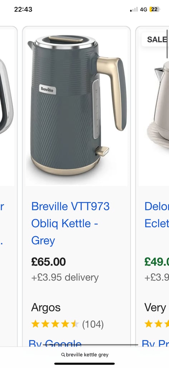169x368 pixels.
Task: Tap the cellular signal strength bars
Action: 134,10
